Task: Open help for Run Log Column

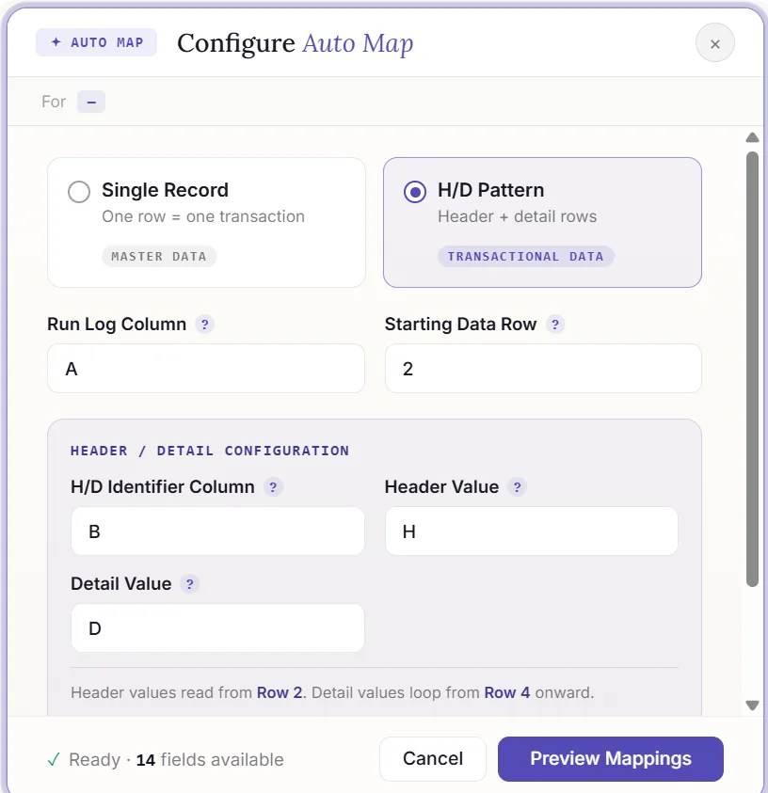Action: 204,325
